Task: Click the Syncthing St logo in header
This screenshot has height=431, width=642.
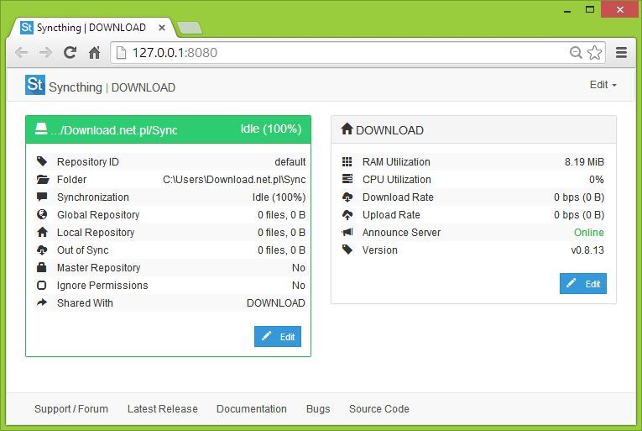Action: [x=35, y=85]
